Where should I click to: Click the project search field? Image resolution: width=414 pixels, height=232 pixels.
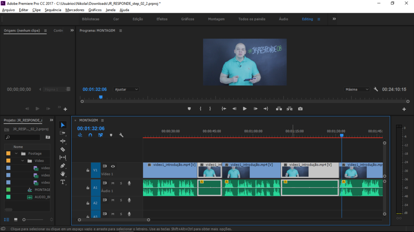[23, 137]
